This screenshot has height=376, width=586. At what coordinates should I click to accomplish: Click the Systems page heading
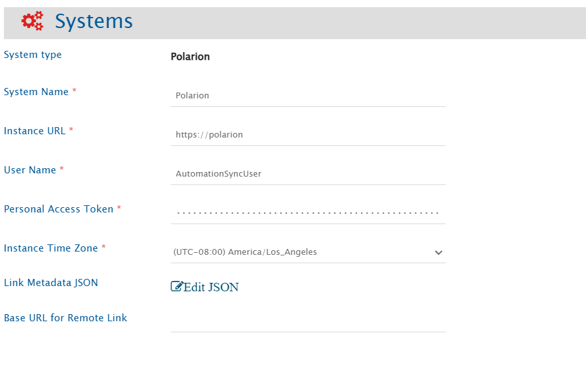click(94, 22)
